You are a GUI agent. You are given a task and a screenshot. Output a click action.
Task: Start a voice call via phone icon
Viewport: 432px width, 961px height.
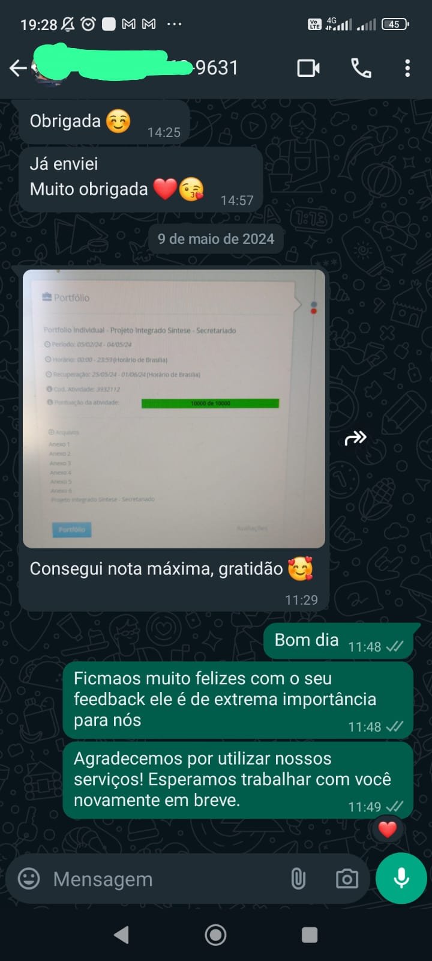click(361, 68)
